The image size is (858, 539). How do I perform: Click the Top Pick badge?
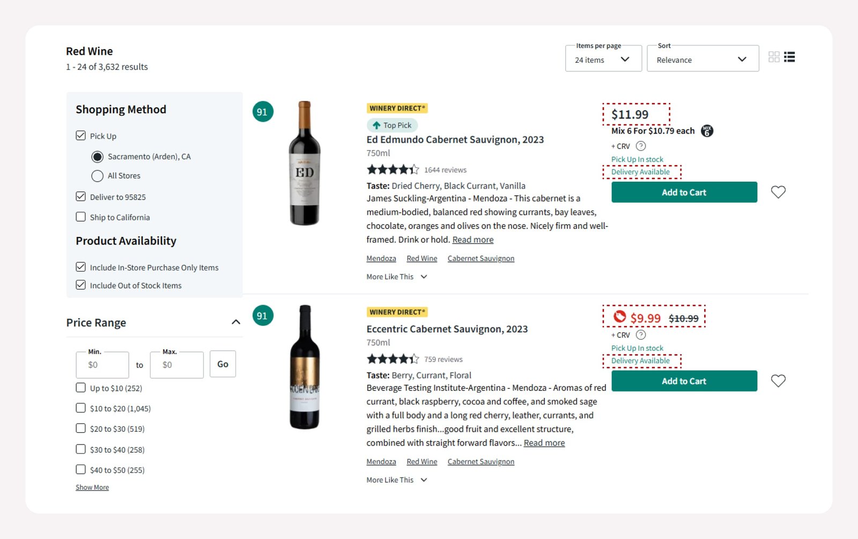[x=392, y=124]
